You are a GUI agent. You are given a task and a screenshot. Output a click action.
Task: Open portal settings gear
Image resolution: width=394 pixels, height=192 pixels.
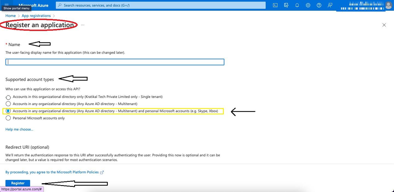pos(308,5)
